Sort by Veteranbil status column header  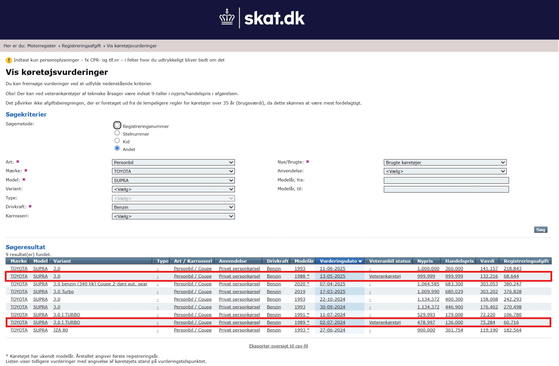point(390,261)
